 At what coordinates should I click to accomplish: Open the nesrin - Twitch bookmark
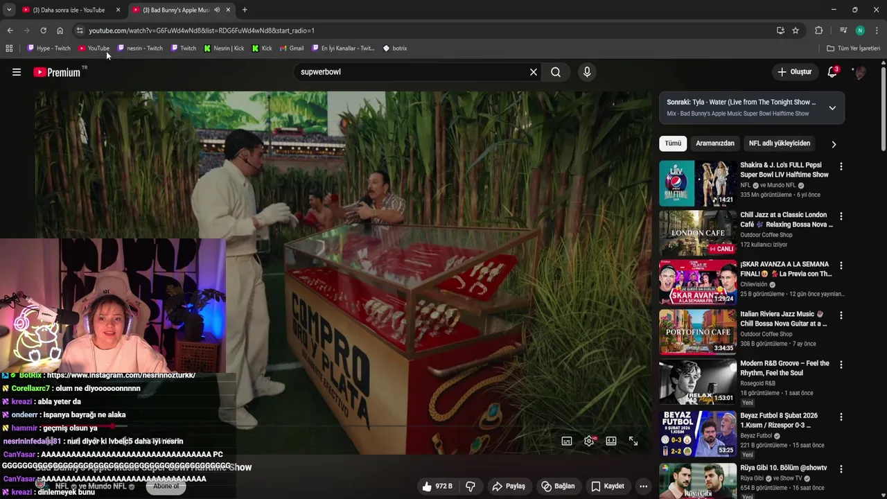(x=140, y=49)
